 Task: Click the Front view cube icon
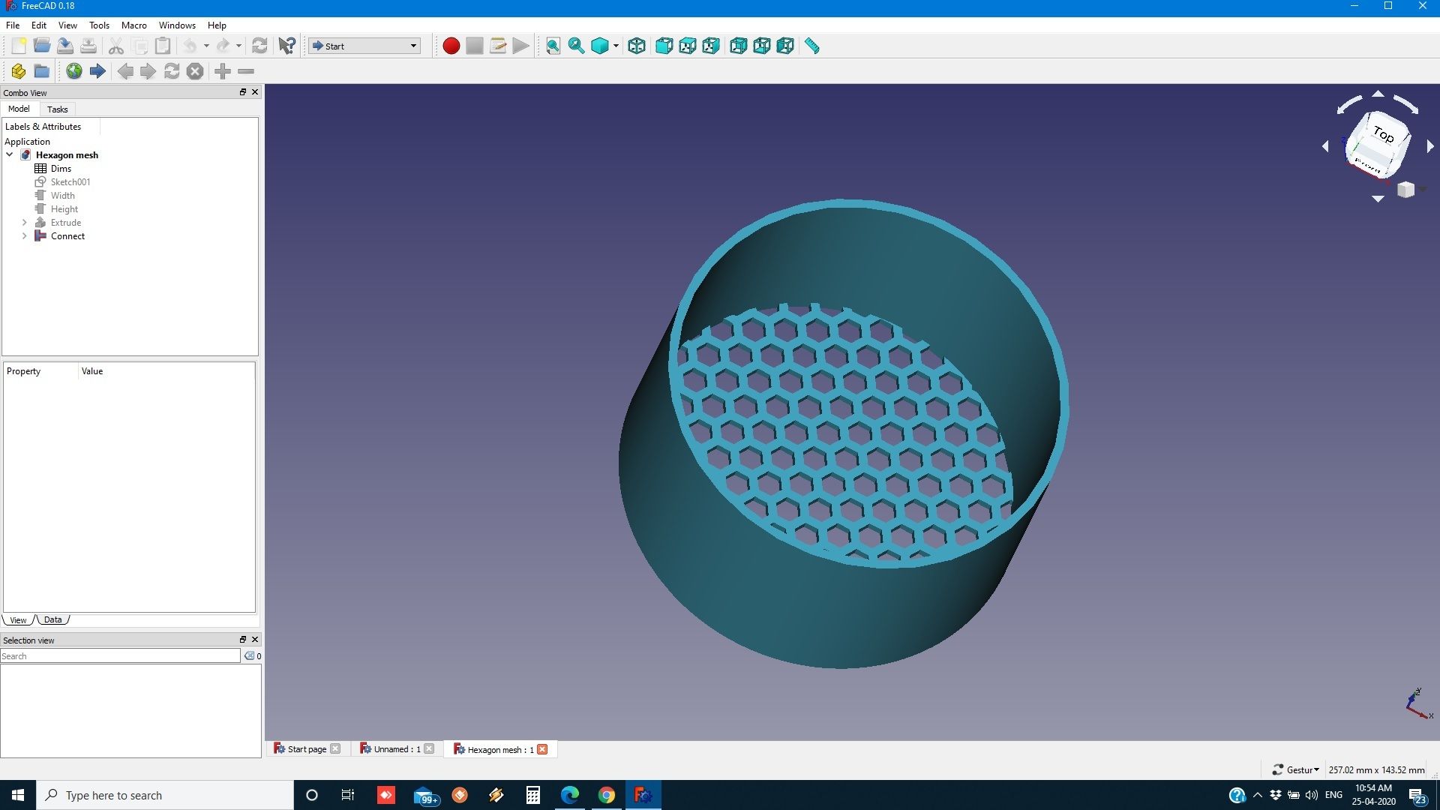point(663,46)
